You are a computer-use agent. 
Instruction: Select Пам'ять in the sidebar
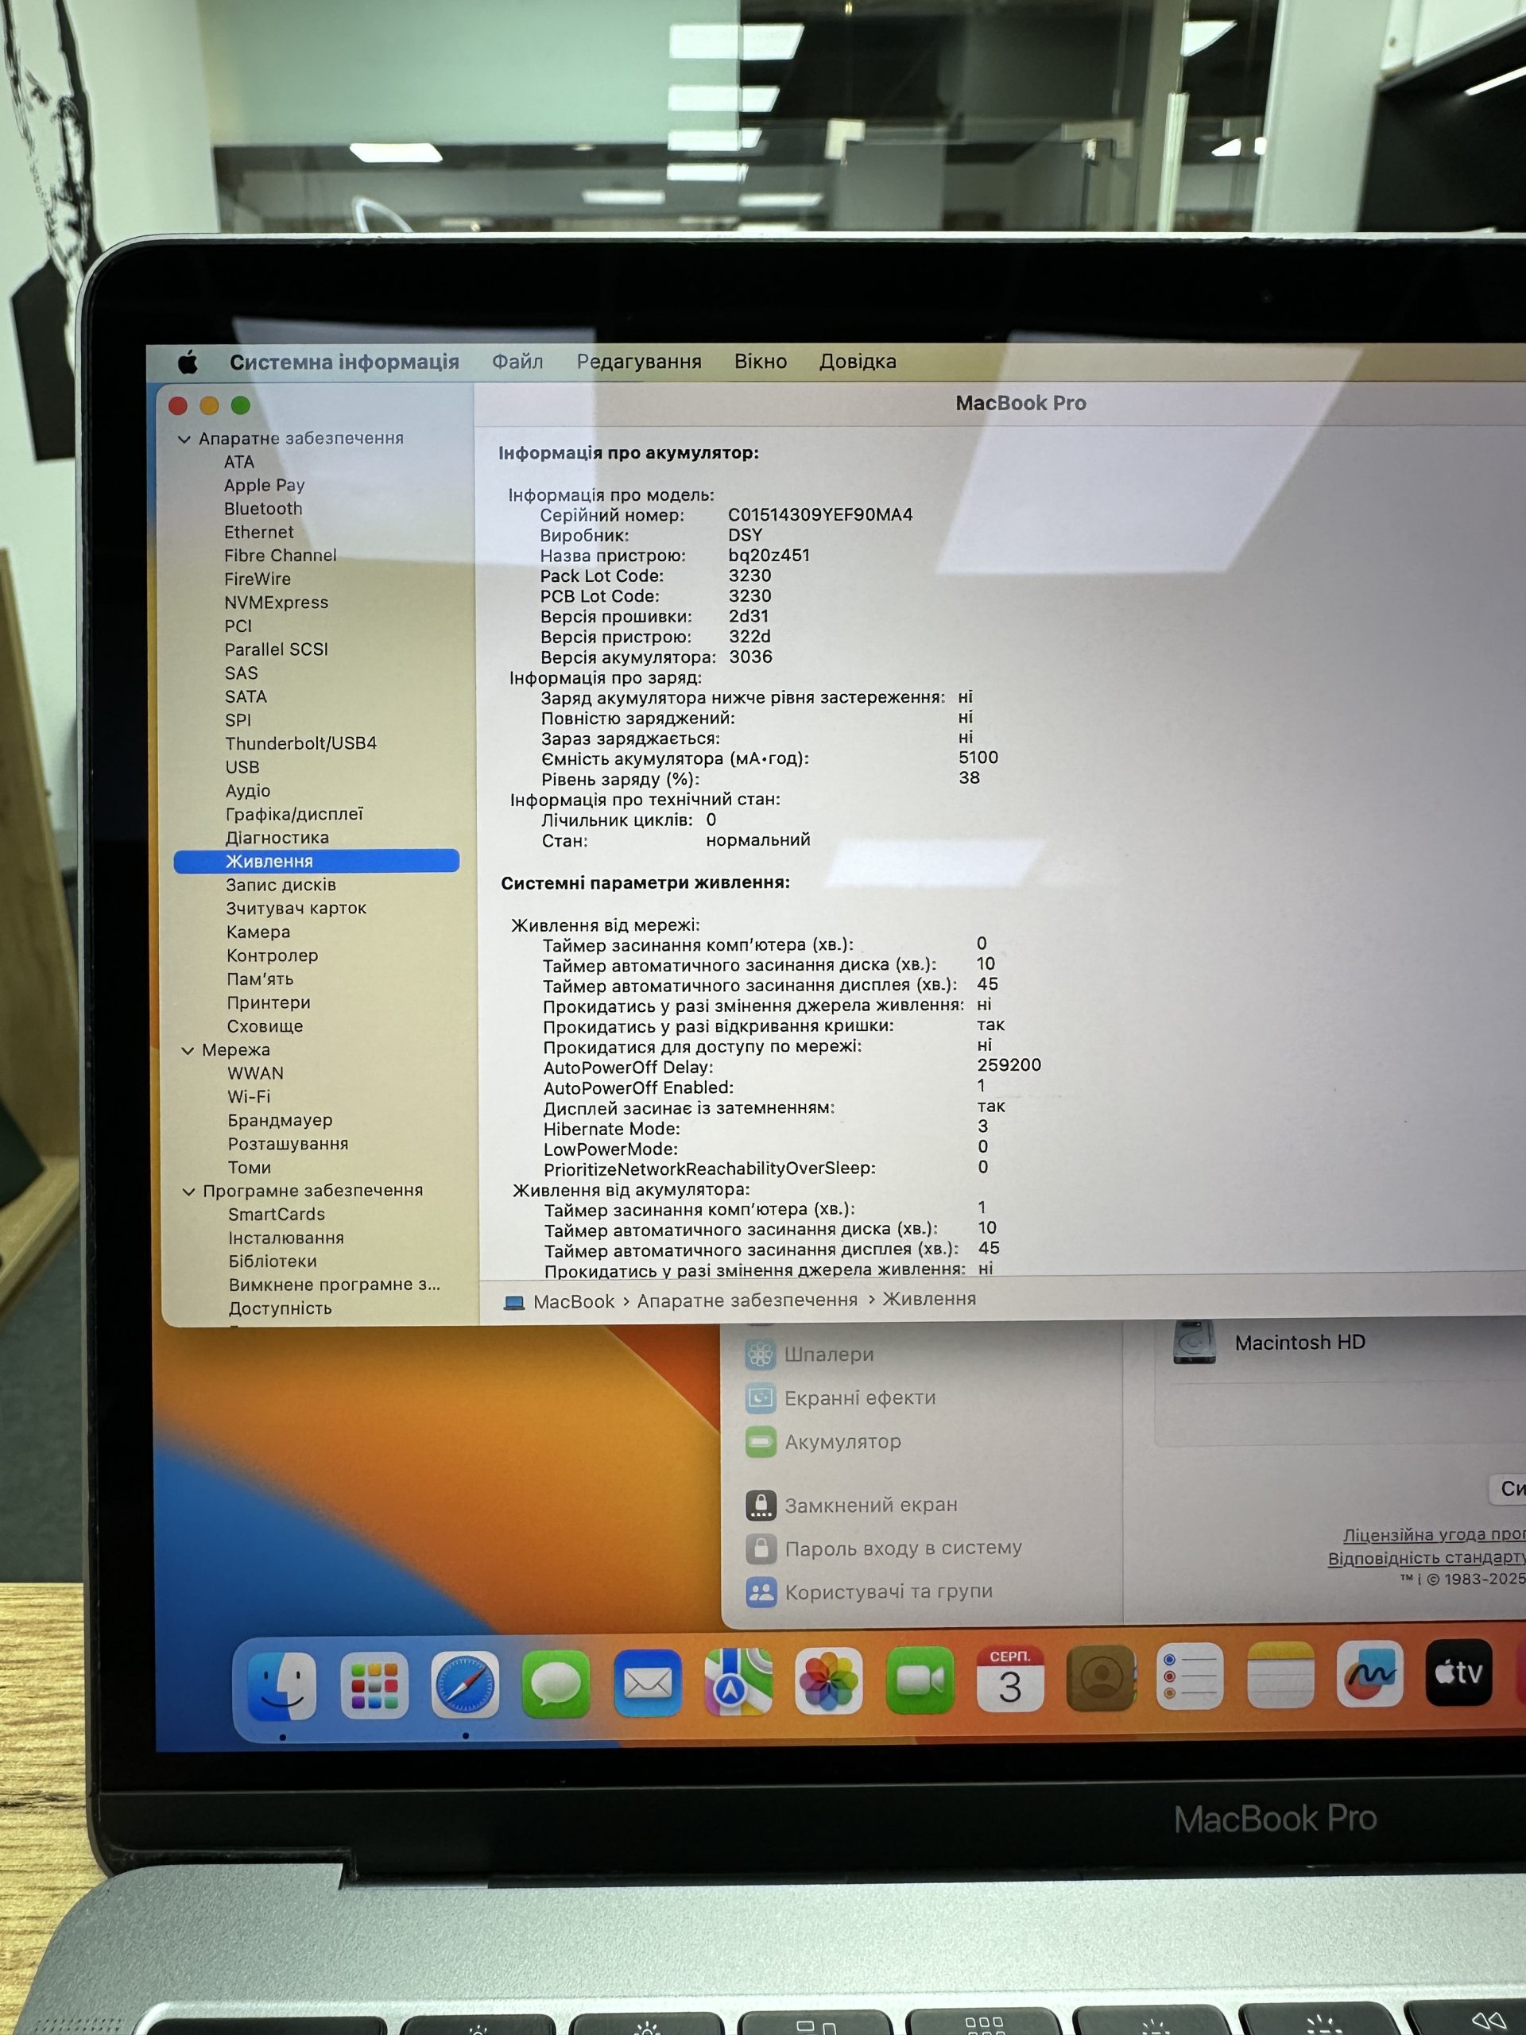tap(261, 979)
